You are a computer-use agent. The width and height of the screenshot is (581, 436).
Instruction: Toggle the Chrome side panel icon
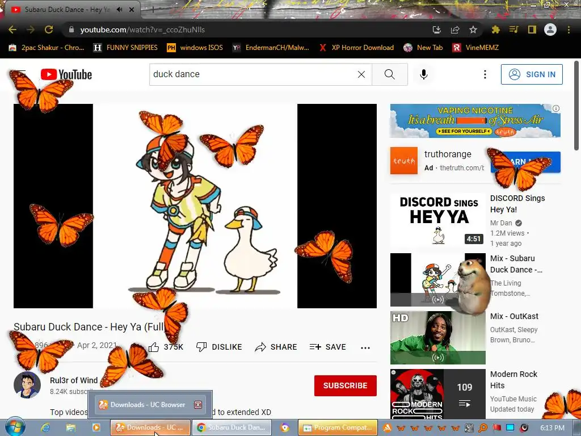tap(532, 30)
